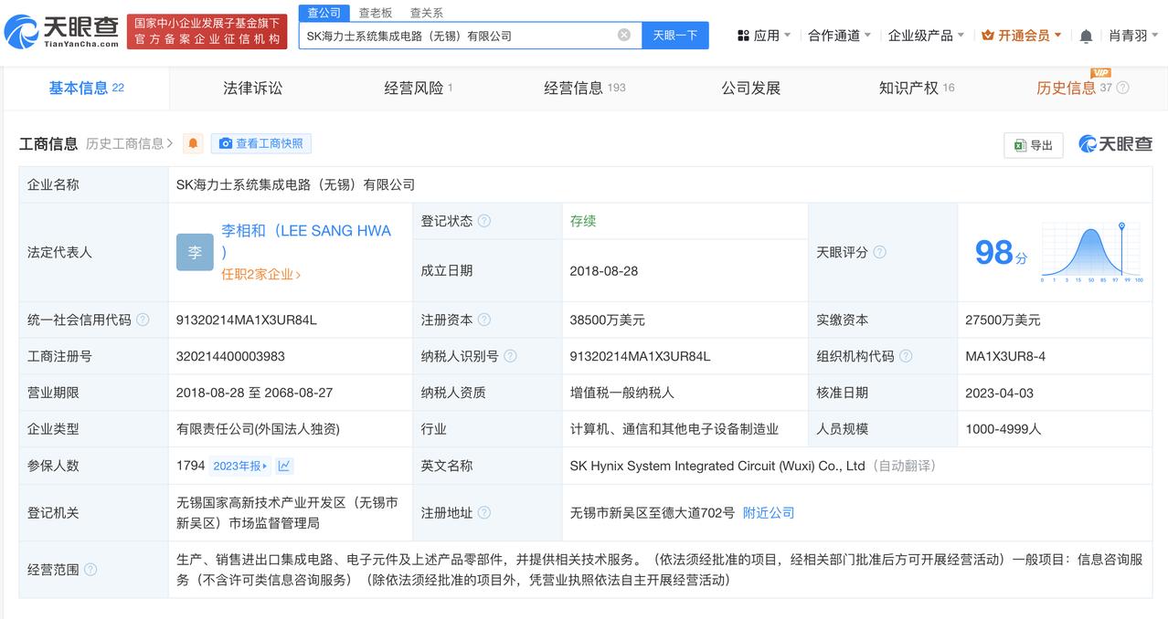Click the 天眼一下 search button
This screenshot has width=1168, height=619.
tap(674, 35)
